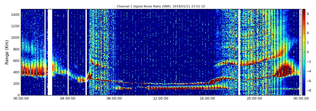Click the wide white data gap after 02:00
The image size is (316, 111).
pyautogui.click(x=50, y=52)
